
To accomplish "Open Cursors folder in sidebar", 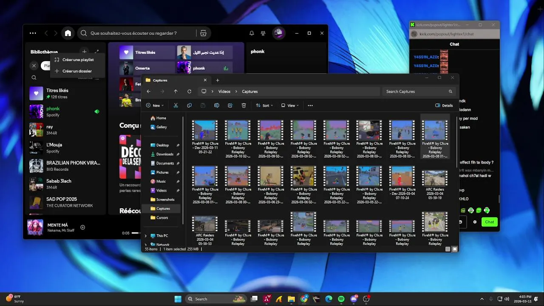I will (162, 218).
